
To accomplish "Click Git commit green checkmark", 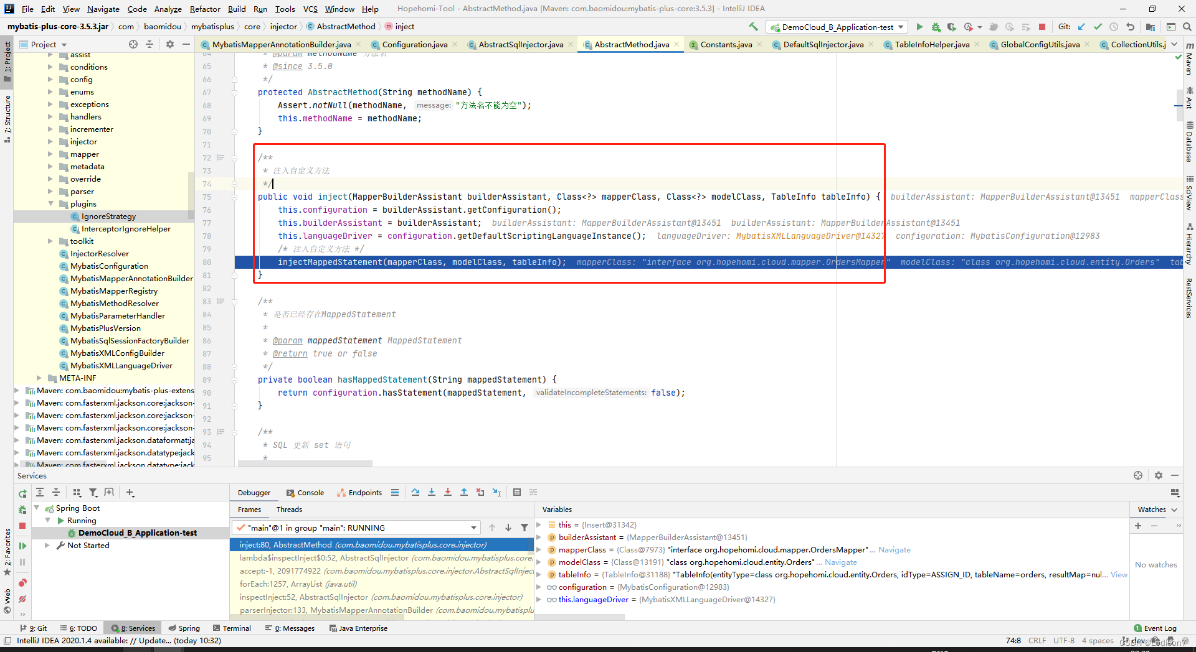I will (1098, 27).
